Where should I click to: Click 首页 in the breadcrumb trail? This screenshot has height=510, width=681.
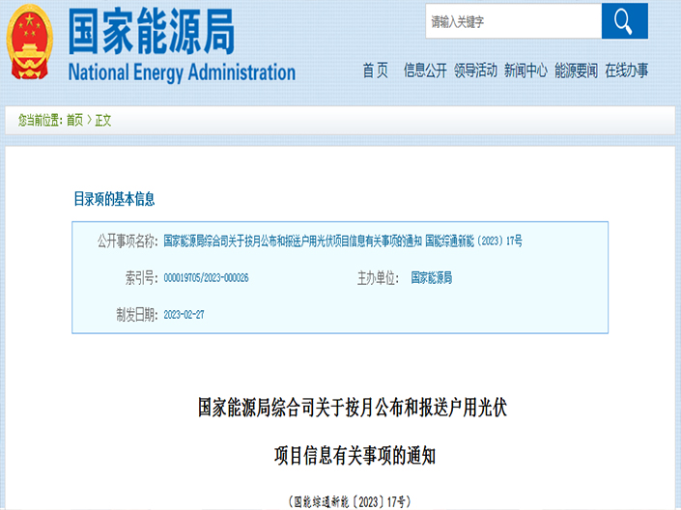(74, 121)
